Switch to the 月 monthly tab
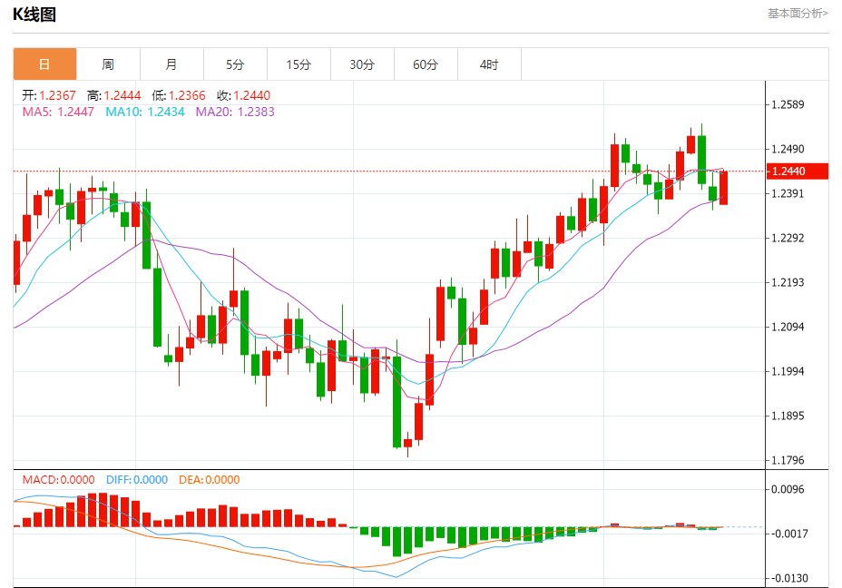This screenshot has height=588, width=842. 171,64
